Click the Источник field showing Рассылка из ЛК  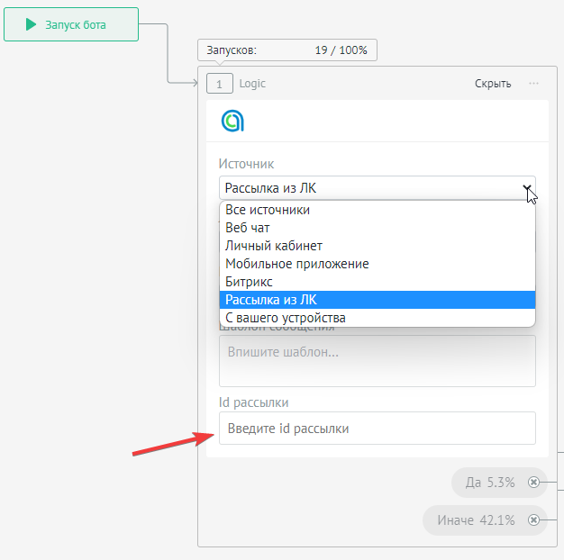pyautogui.click(x=369, y=188)
